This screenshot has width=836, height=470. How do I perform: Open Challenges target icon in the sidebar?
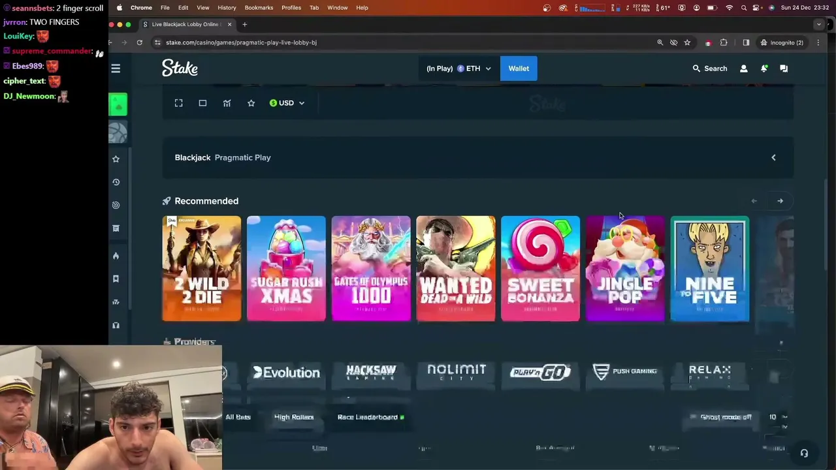coord(116,205)
